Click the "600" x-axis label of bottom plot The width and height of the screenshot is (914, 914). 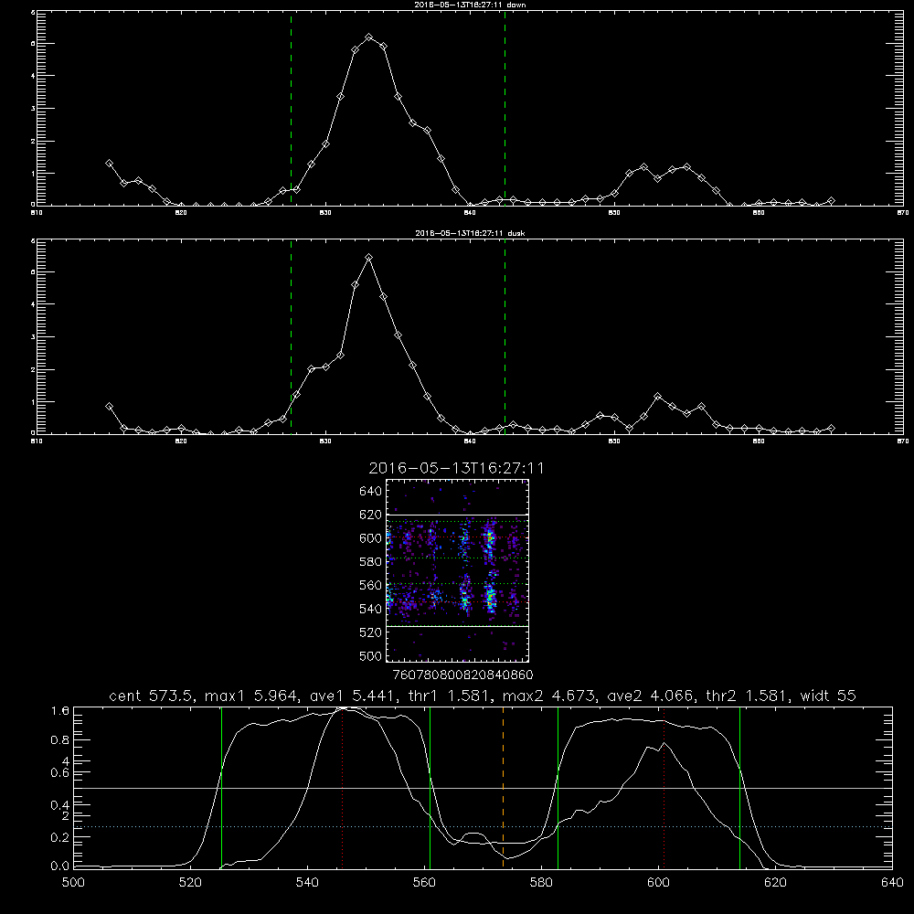point(659,883)
